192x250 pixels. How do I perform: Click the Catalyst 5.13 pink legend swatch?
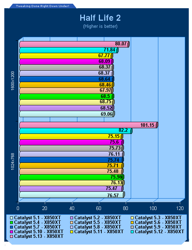click(x=11, y=236)
